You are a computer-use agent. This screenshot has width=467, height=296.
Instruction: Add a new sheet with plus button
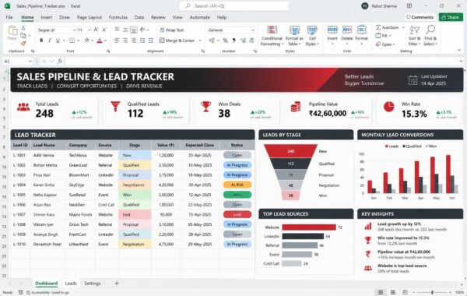(117, 284)
